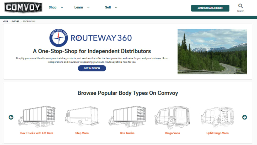257x145 pixels.
Task: Click the previous carousel arrow
Action: click(11, 117)
